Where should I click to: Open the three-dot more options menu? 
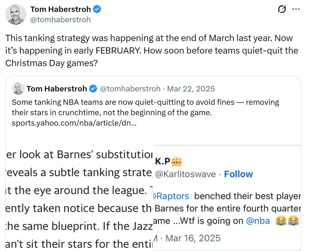296,9
